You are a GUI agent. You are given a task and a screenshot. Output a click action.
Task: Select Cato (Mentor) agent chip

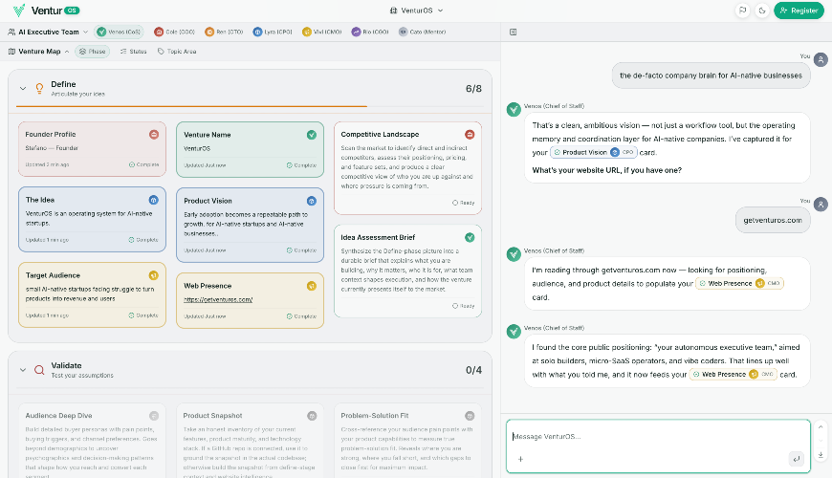tap(423, 32)
